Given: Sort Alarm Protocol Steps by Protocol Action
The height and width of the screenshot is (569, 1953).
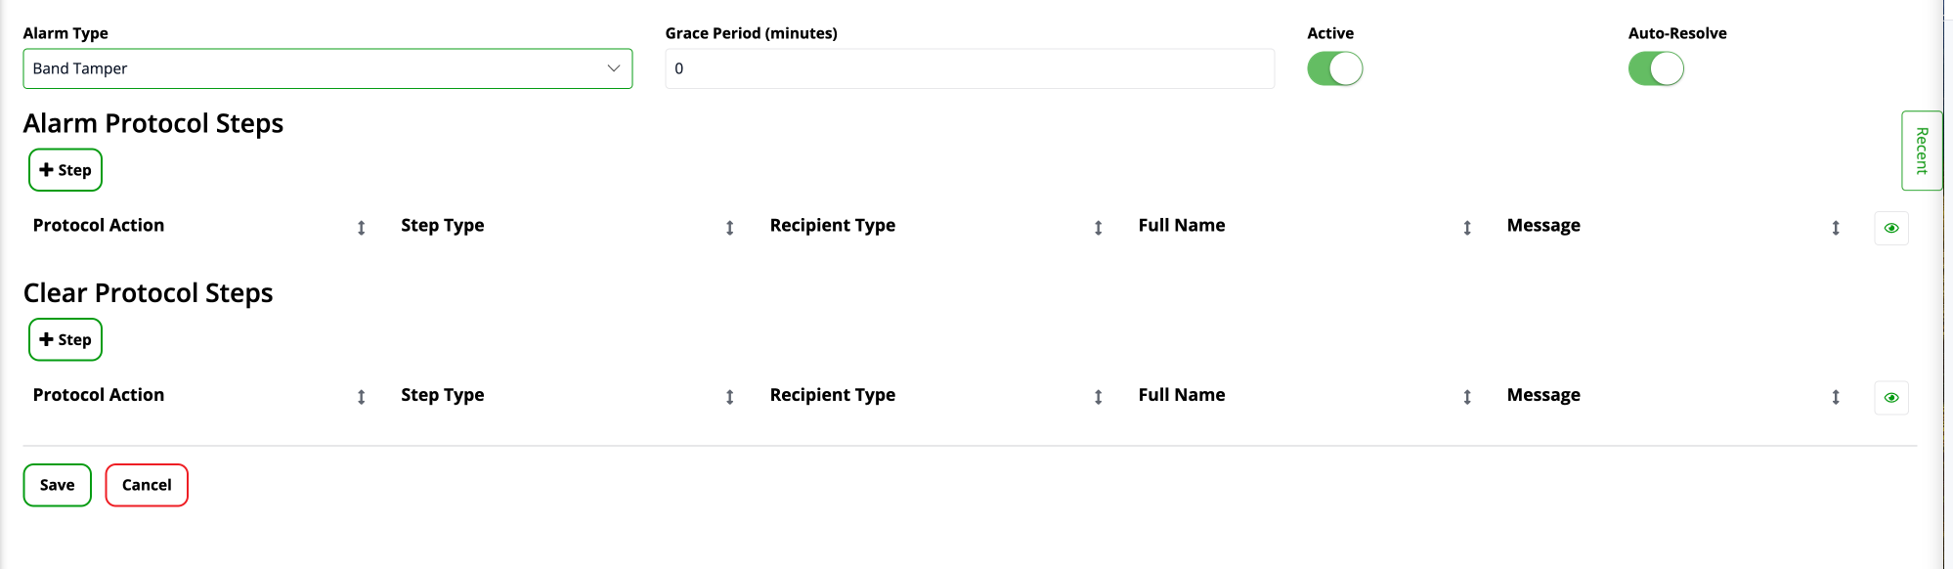Looking at the screenshot, I should coord(361,228).
